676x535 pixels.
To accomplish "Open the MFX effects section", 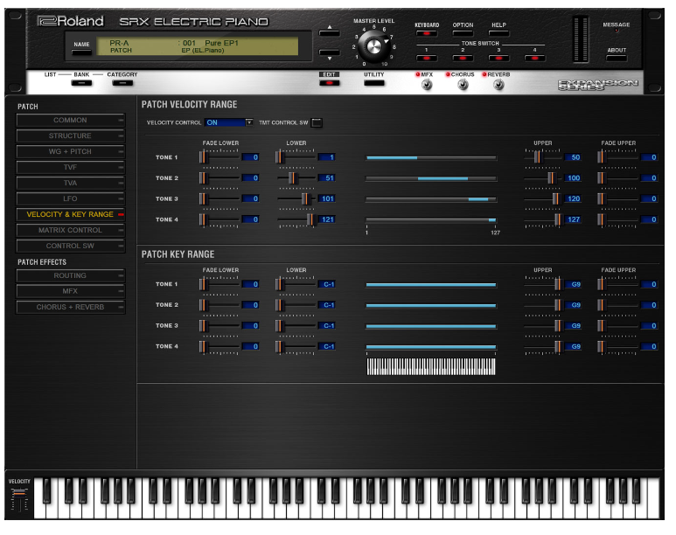I will coord(70,291).
